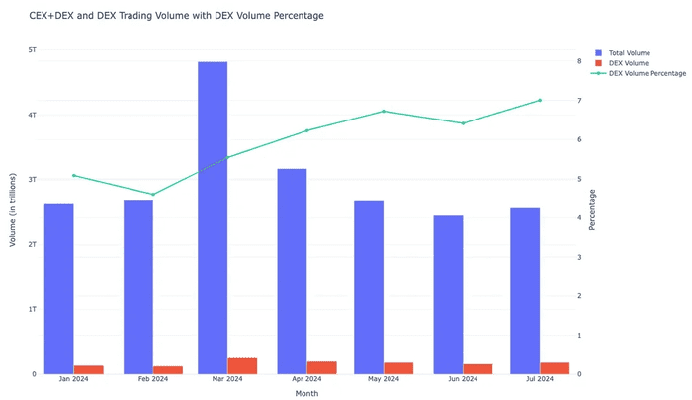Click the '1T' left axis tick label

tap(33, 309)
